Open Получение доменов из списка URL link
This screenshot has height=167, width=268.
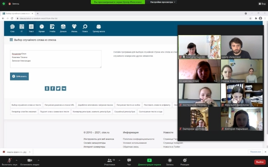[x=59, y=105]
